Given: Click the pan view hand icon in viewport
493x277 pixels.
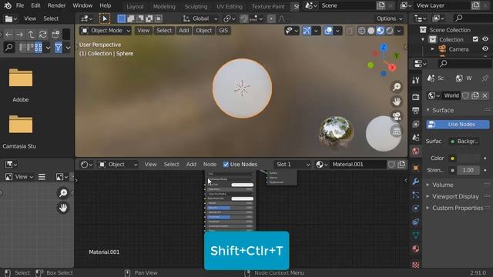Looking at the screenshot, I should pos(397,102).
